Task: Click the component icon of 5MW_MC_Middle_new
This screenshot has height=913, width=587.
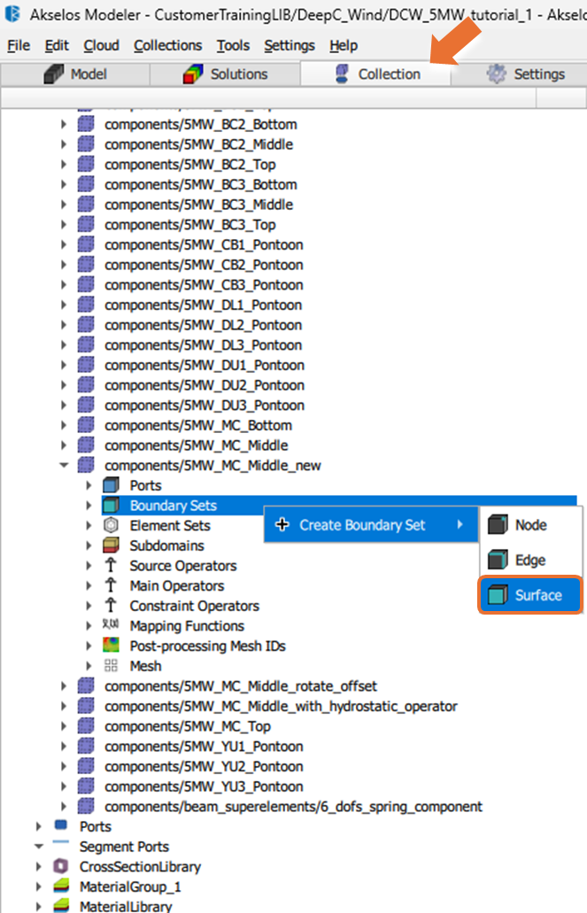Action: pyautogui.click(x=86, y=465)
